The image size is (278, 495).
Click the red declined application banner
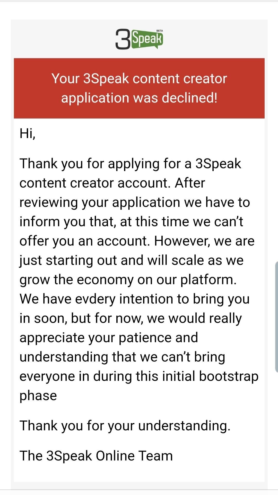coord(139,88)
